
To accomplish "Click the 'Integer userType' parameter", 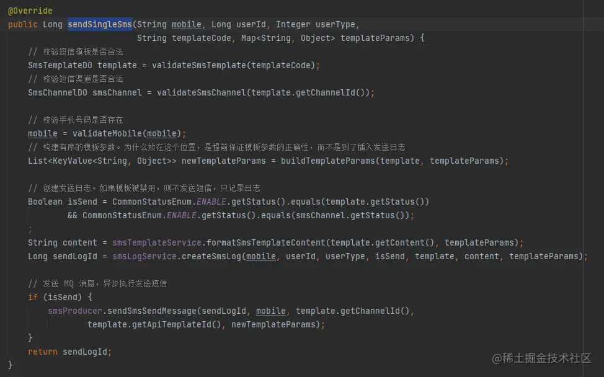I will coord(316,24).
